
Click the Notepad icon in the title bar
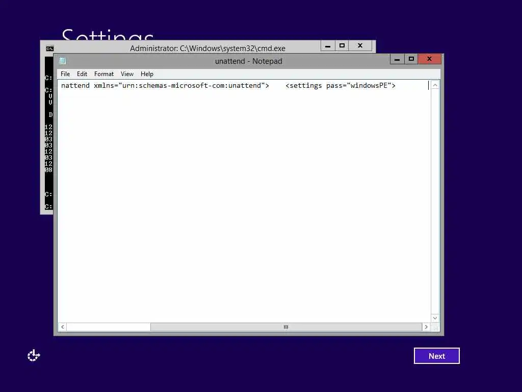tap(62, 61)
